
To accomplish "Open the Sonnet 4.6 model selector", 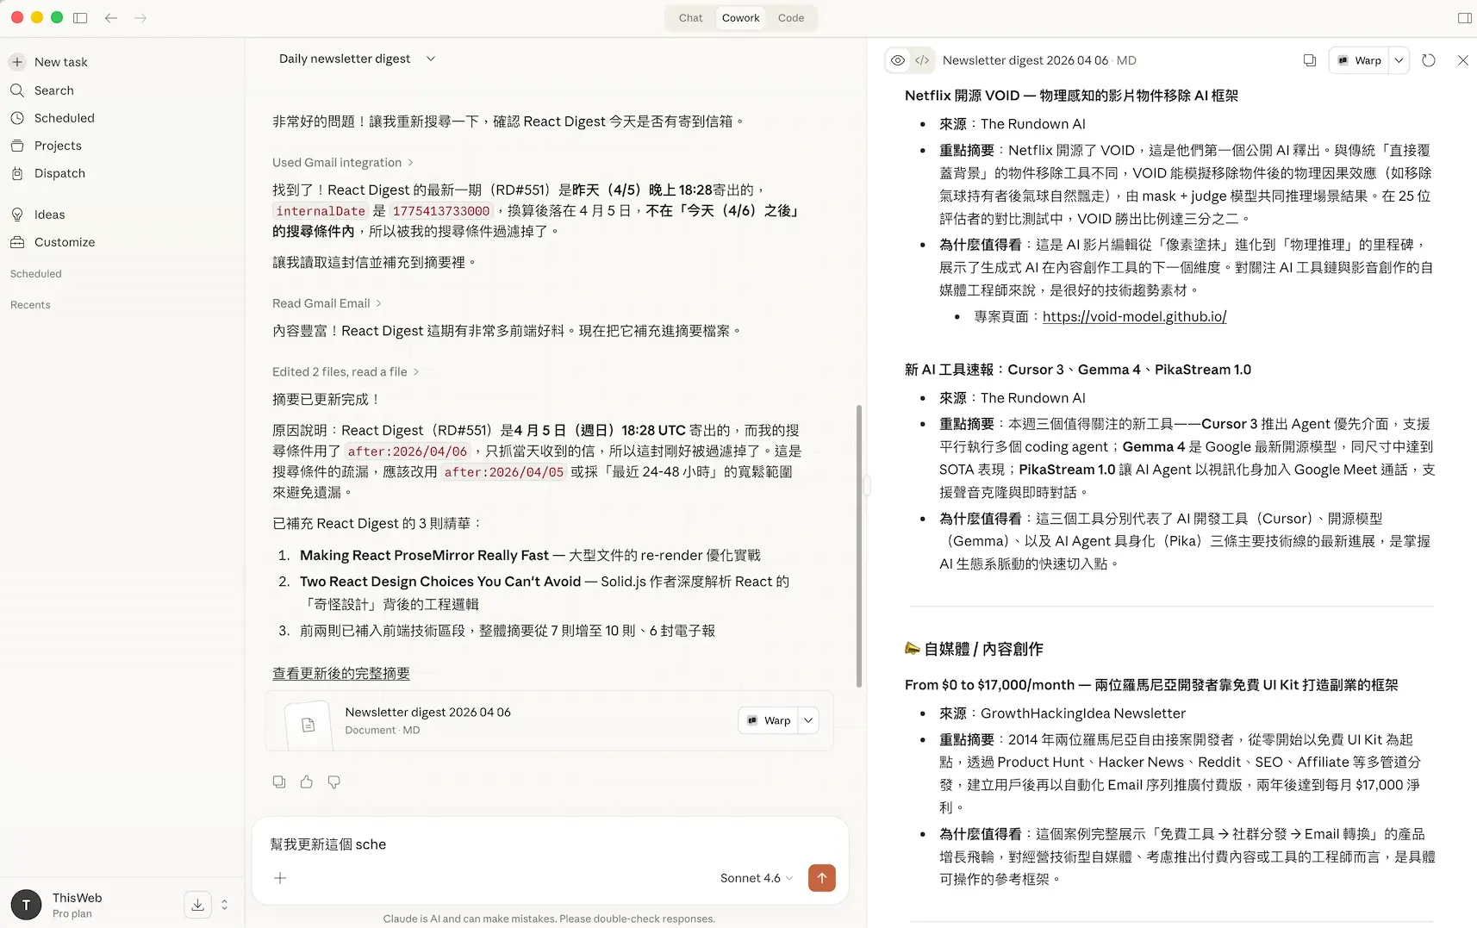I will (756, 878).
